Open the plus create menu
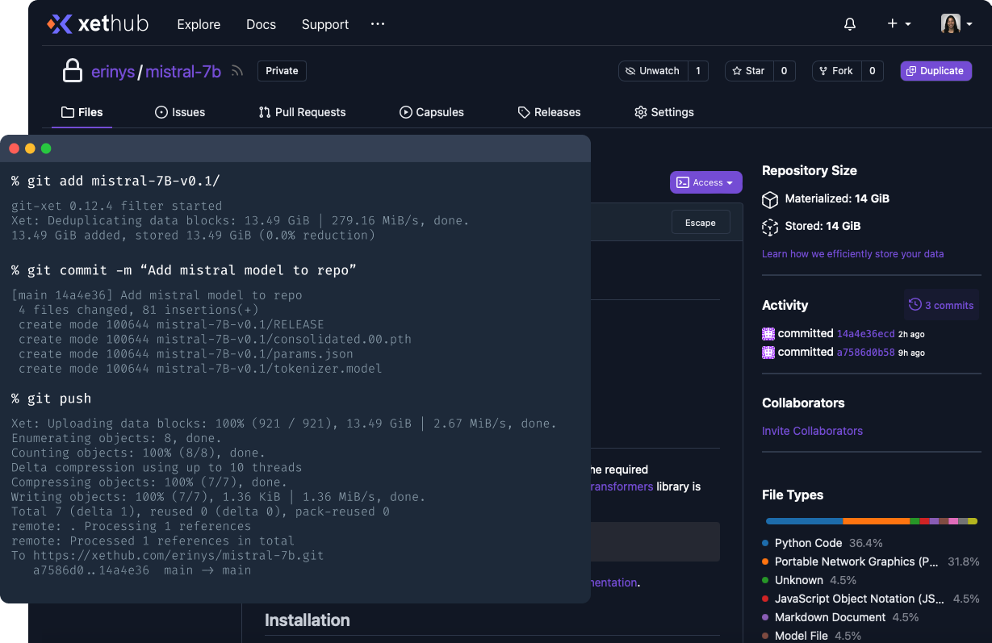 point(899,24)
